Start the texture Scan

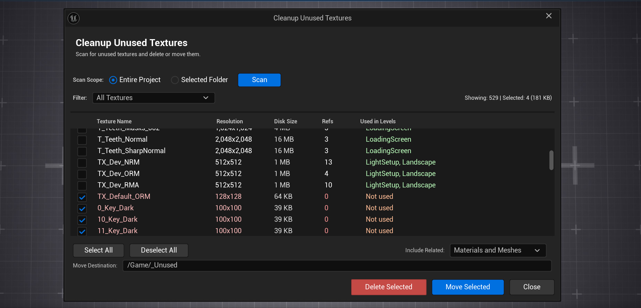[259, 80]
